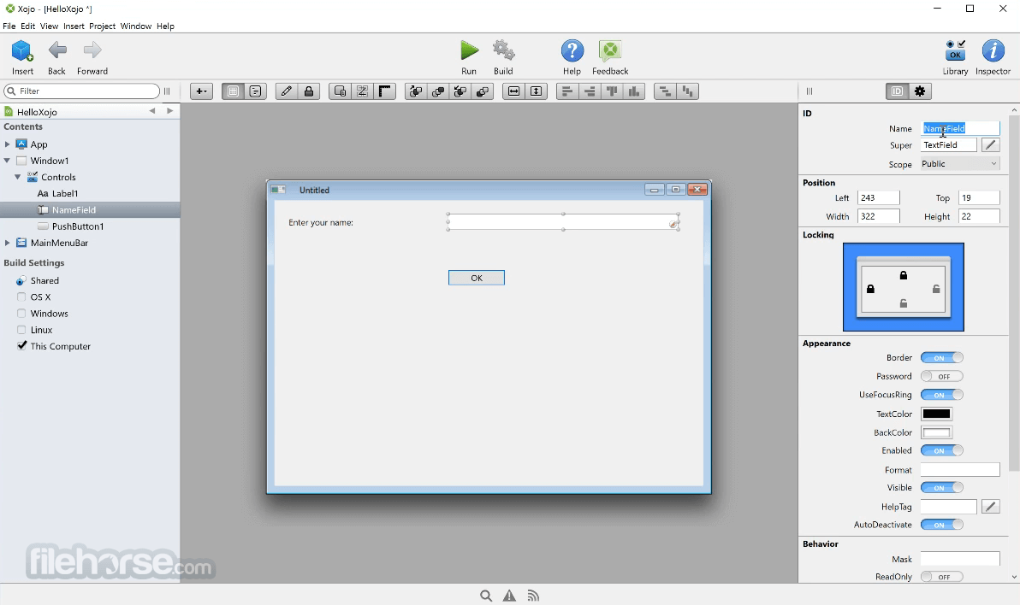Open the Insert menu

point(74,26)
